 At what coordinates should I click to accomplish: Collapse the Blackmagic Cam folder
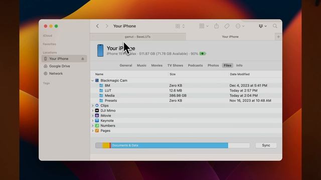pyautogui.click(x=92, y=80)
